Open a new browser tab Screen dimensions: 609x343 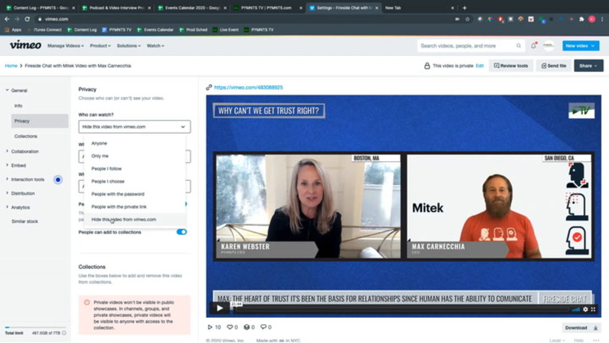[x=464, y=8]
